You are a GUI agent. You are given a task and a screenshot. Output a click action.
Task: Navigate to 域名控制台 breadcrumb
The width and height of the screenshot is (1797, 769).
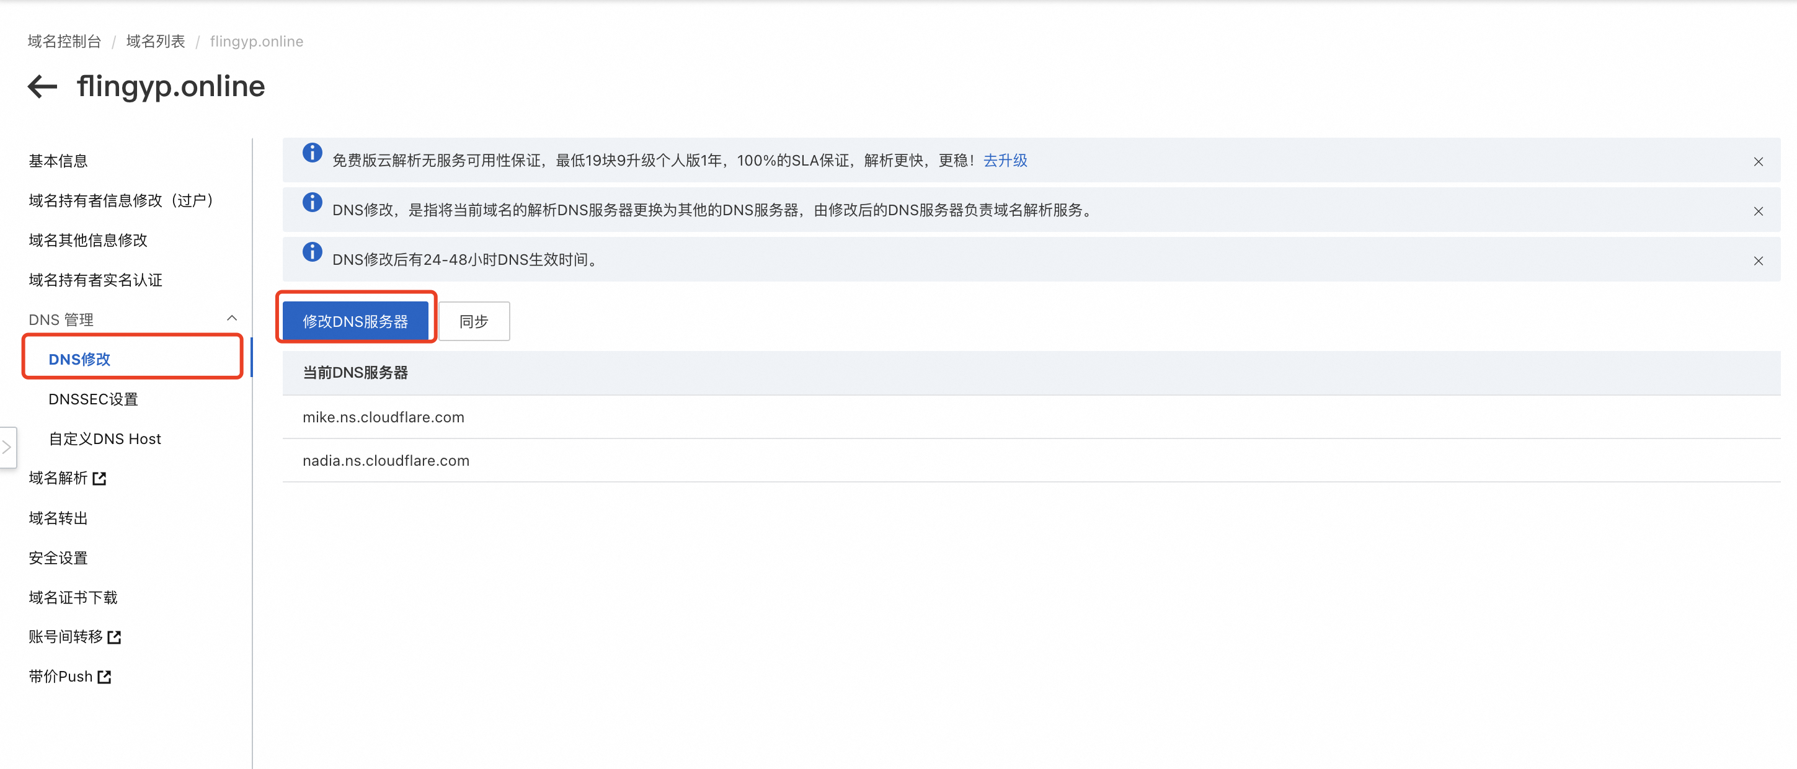(x=64, y=41)
